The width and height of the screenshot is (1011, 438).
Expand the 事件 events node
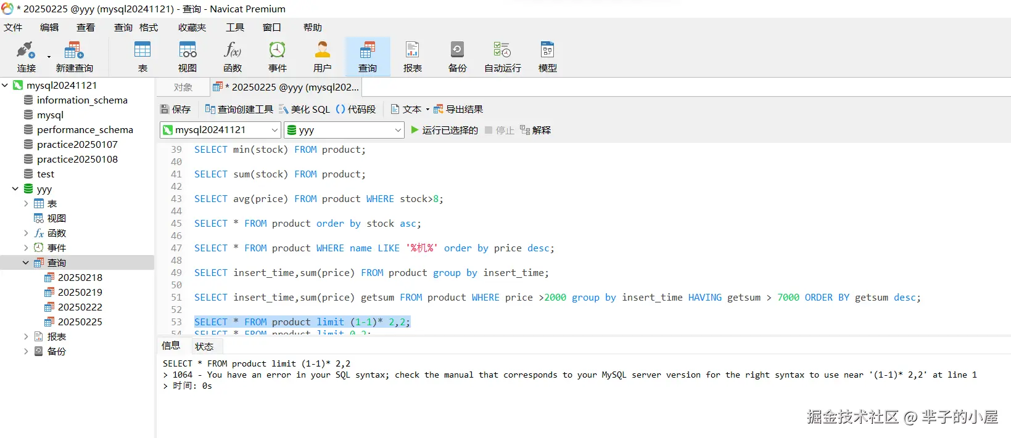pos(26,248)
